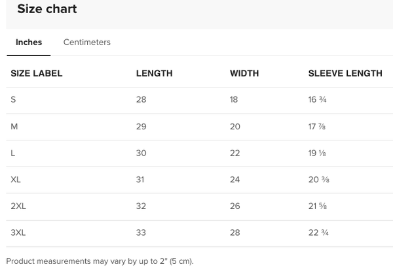The height and width of the screenshot is (273, 393).
Task: Select the 3XL size row label
Action: pos(18,233)
